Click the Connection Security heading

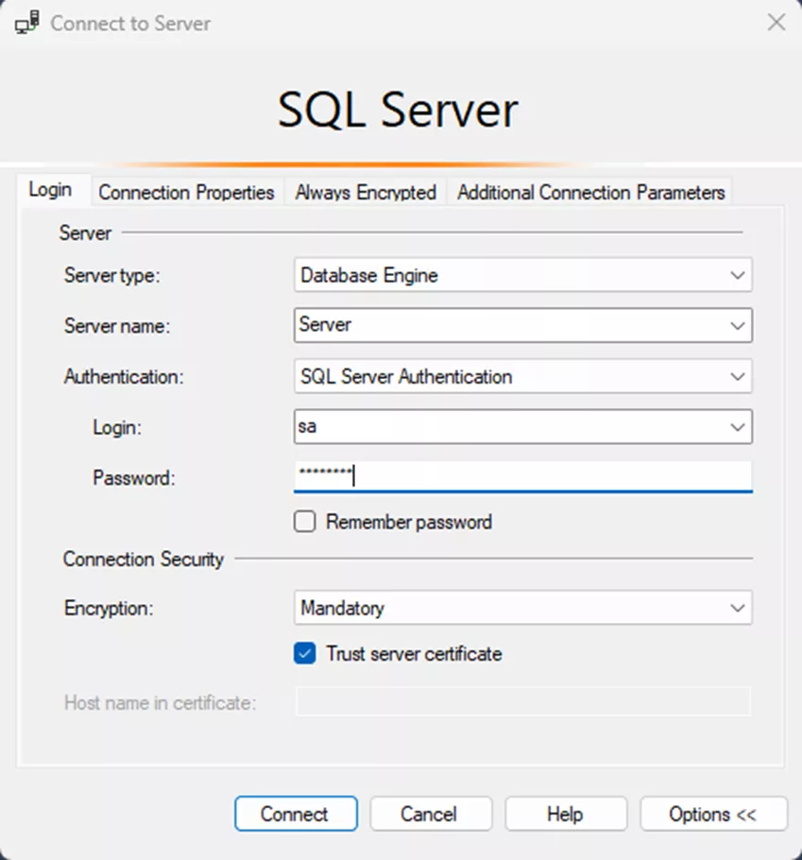(x=144, y=559)
